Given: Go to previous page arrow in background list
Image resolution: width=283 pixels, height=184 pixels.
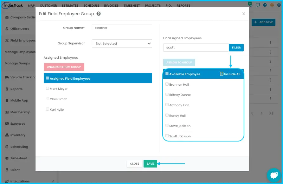Looking at the screenshot, I should 252,113.
